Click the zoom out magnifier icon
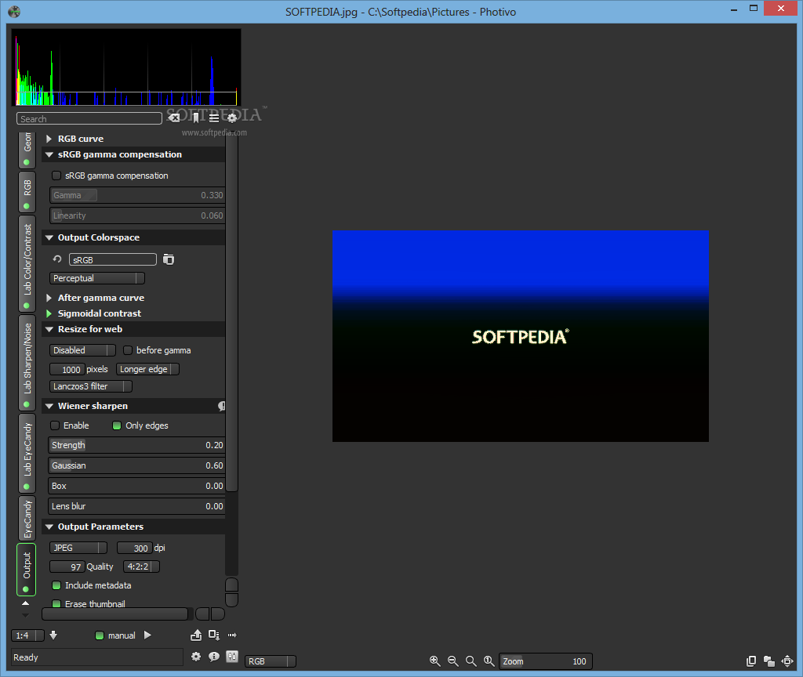 453,661
